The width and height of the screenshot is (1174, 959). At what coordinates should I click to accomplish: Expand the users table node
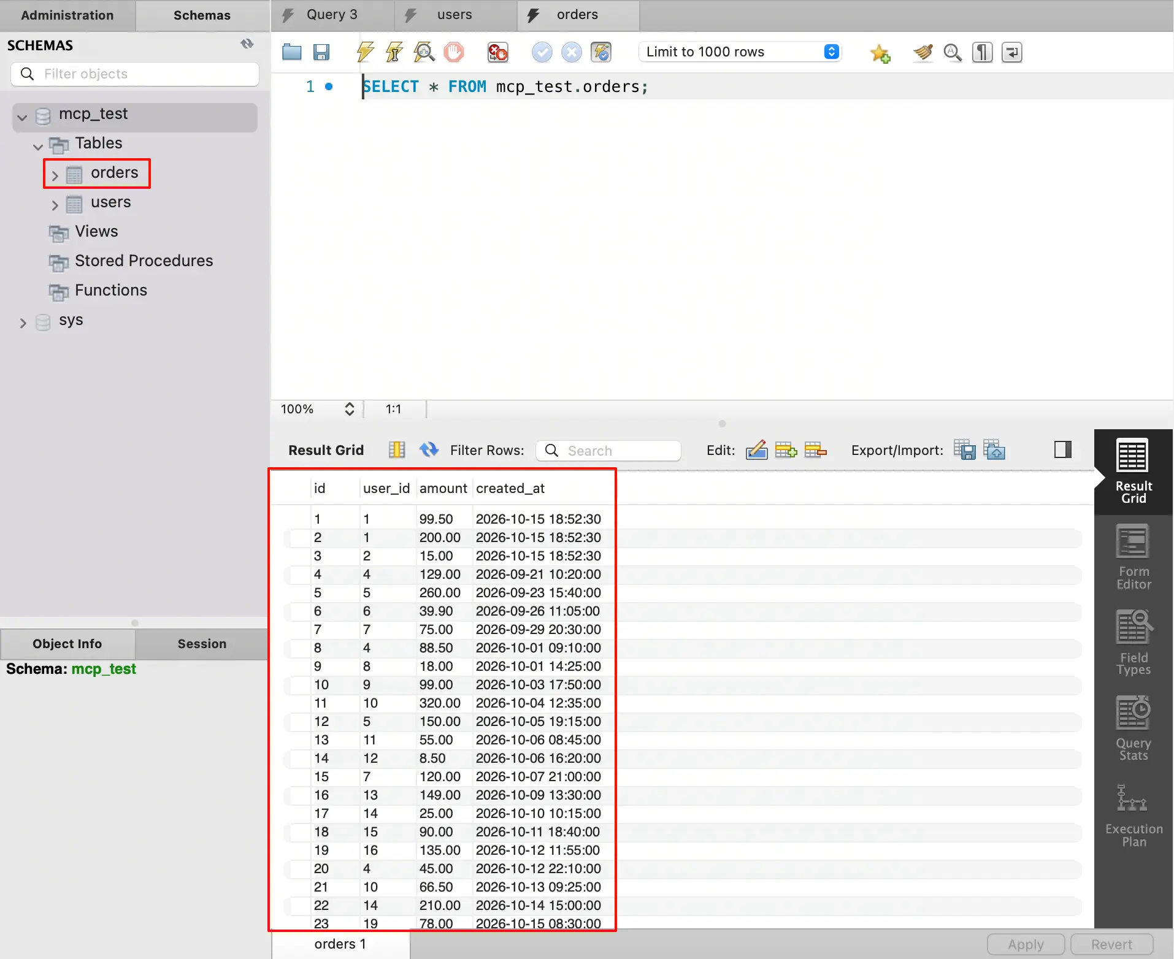(55, 205)
